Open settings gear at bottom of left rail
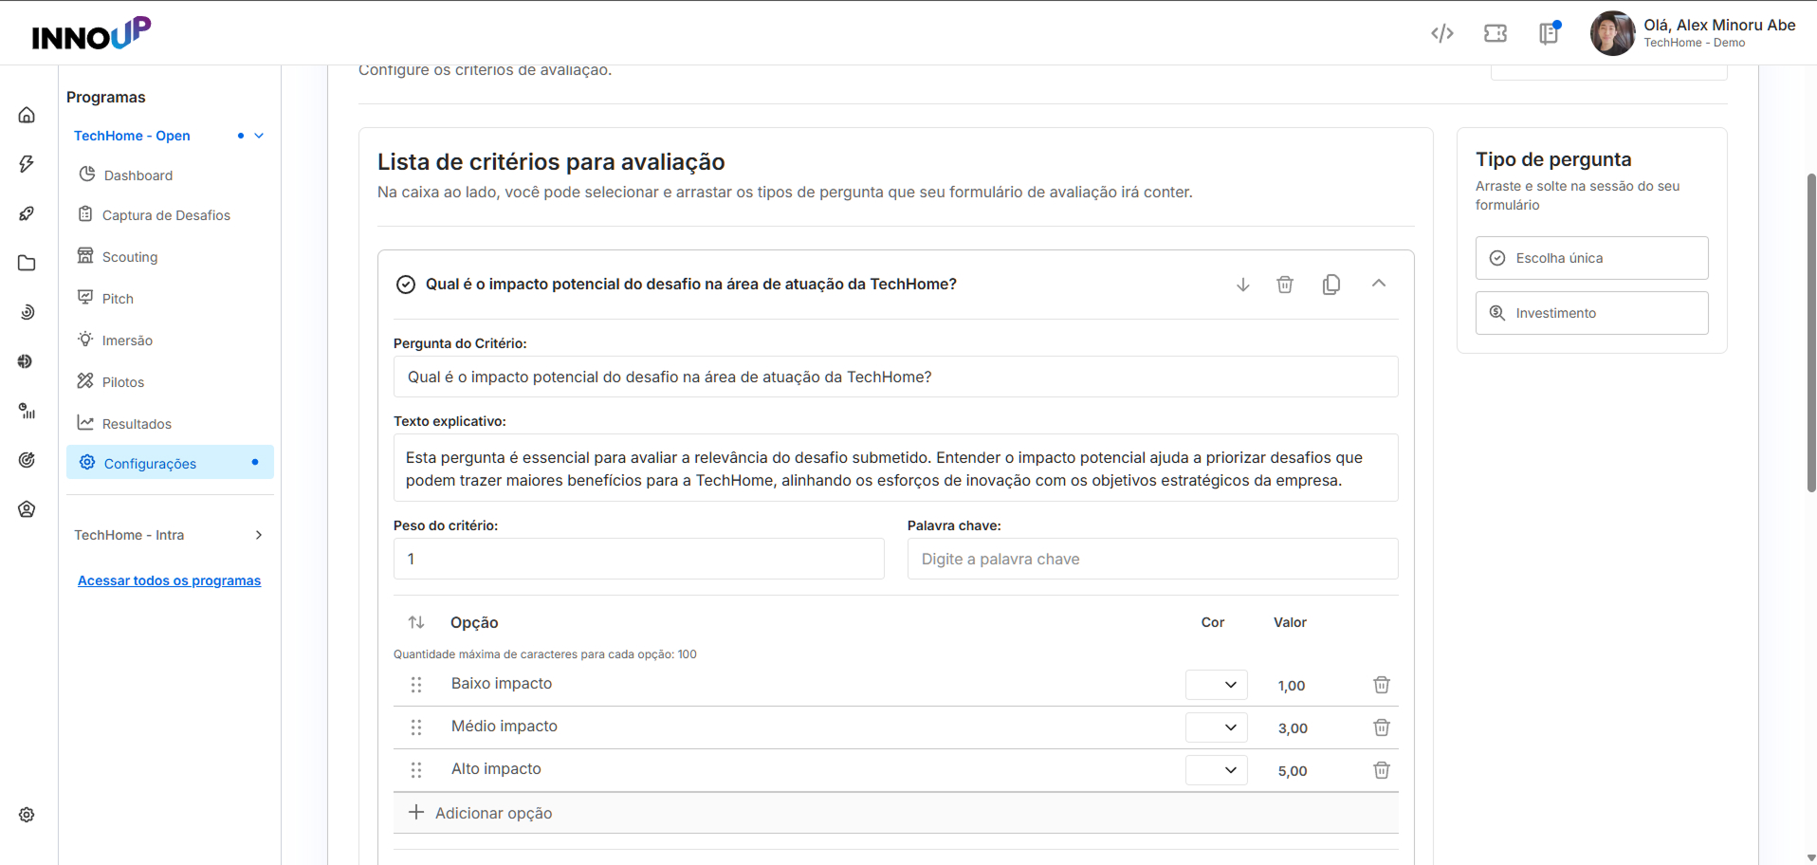This screenshot has width=1817, height=865. (x=27, y=815)
